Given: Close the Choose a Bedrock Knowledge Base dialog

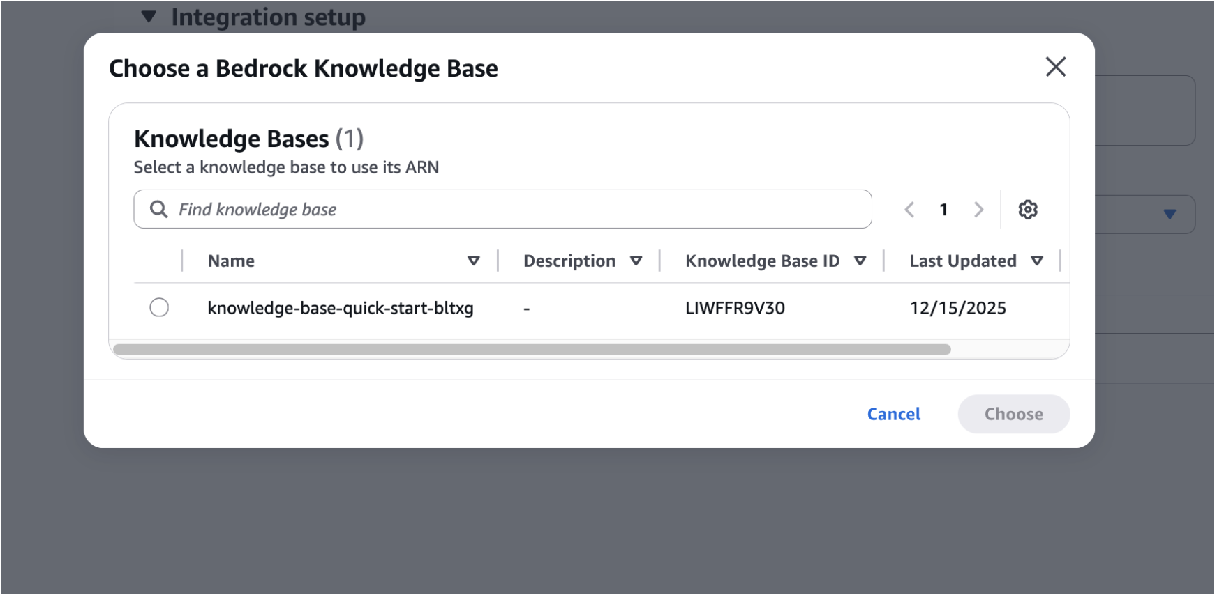Looking at the screenshot, I should coord(1055,67).
